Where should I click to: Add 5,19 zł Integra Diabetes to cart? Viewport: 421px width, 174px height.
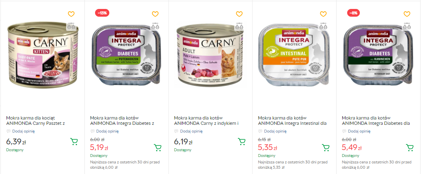[x=157, y=147]
